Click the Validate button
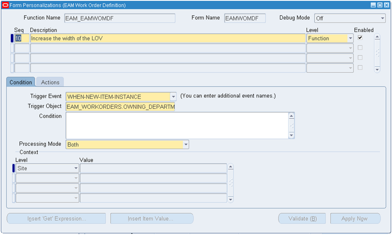 303,219
